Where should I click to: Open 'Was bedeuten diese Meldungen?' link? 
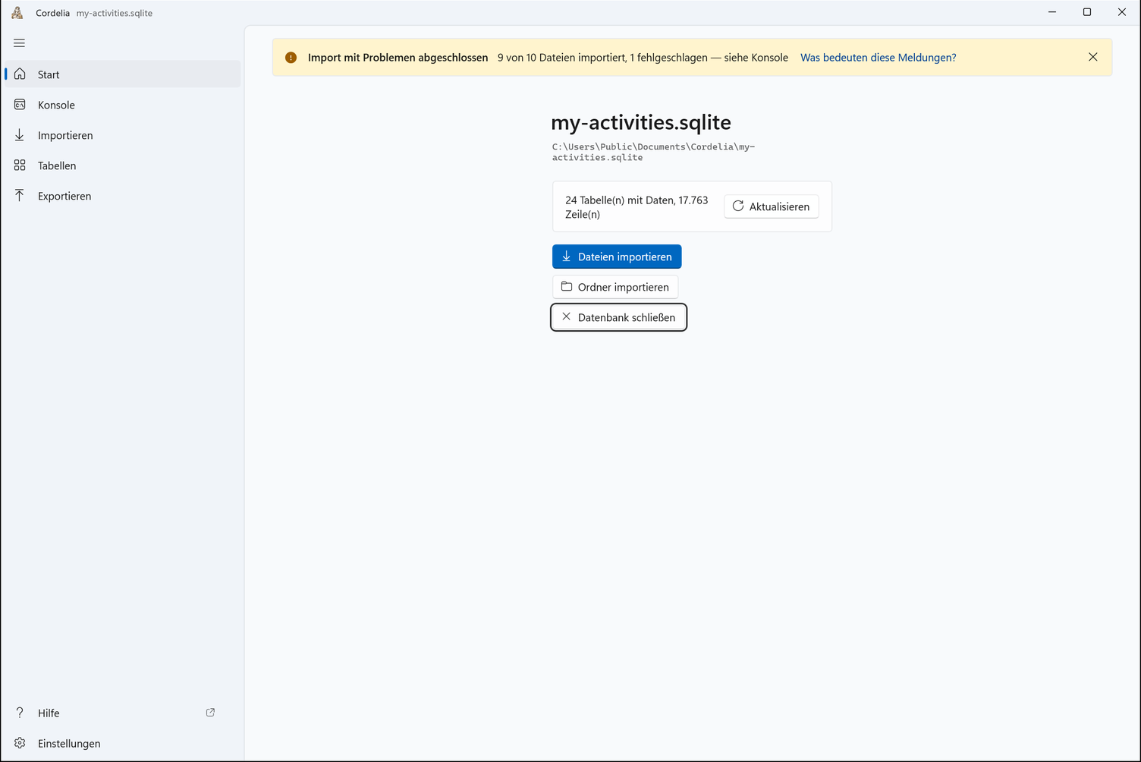tap(878, 58)
